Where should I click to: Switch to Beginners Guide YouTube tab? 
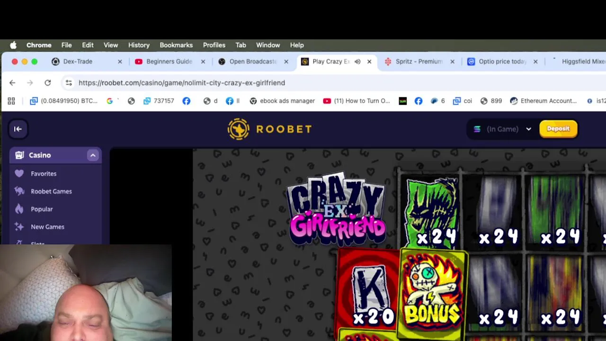click(169, 62)
